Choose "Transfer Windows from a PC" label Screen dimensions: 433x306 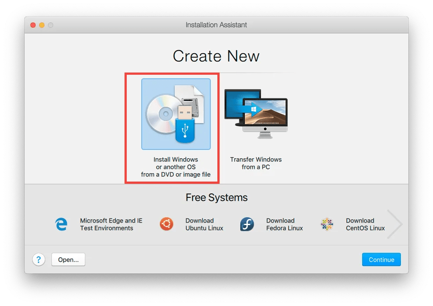click(x=256, y=163)
